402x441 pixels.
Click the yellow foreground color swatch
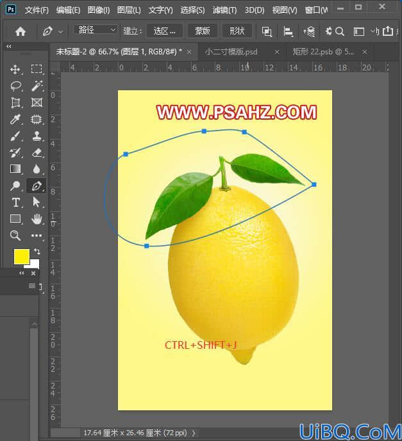[x=22, y=256]
